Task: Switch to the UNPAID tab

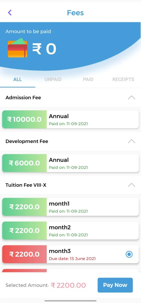Action: click(x=53, y=79)
